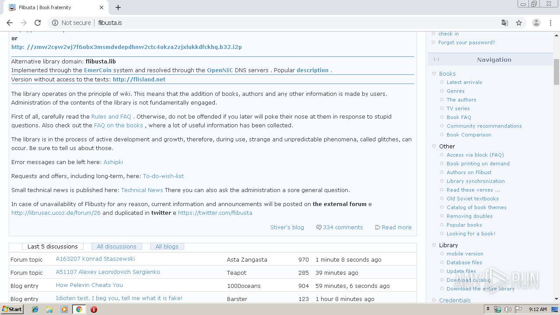Go forward in browser history

click(x=24, y=23)
